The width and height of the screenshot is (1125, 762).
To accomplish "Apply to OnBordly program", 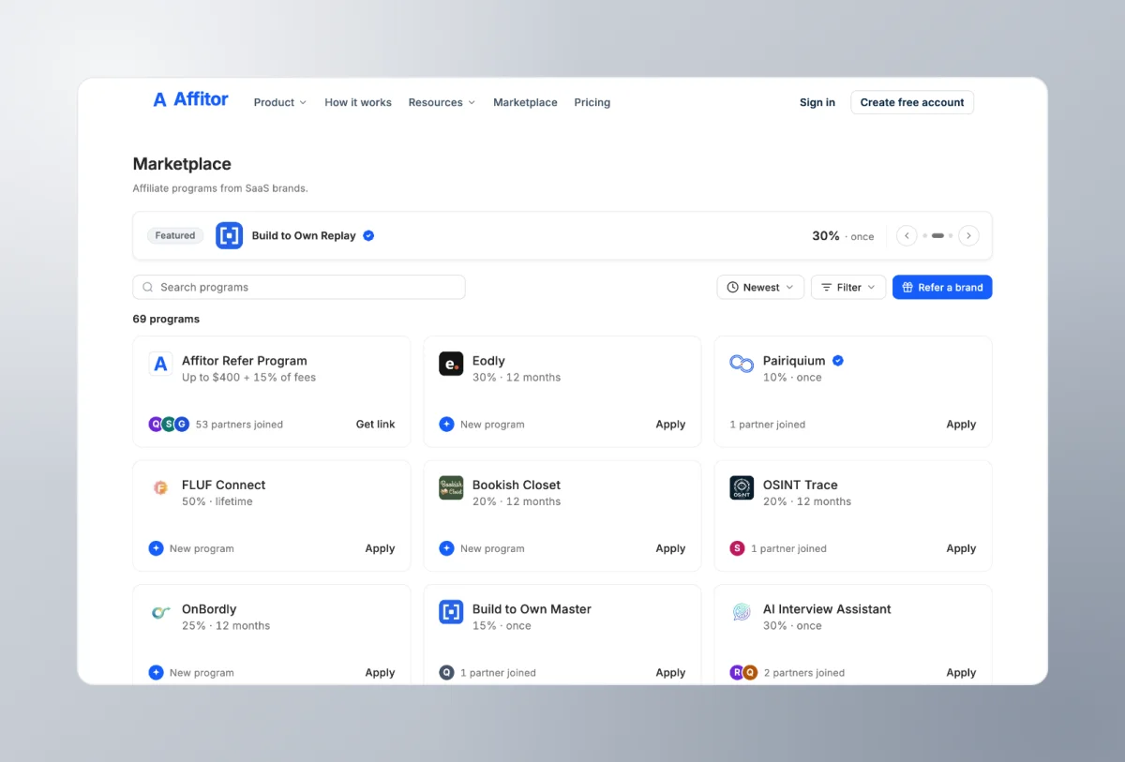I will 380,673.
